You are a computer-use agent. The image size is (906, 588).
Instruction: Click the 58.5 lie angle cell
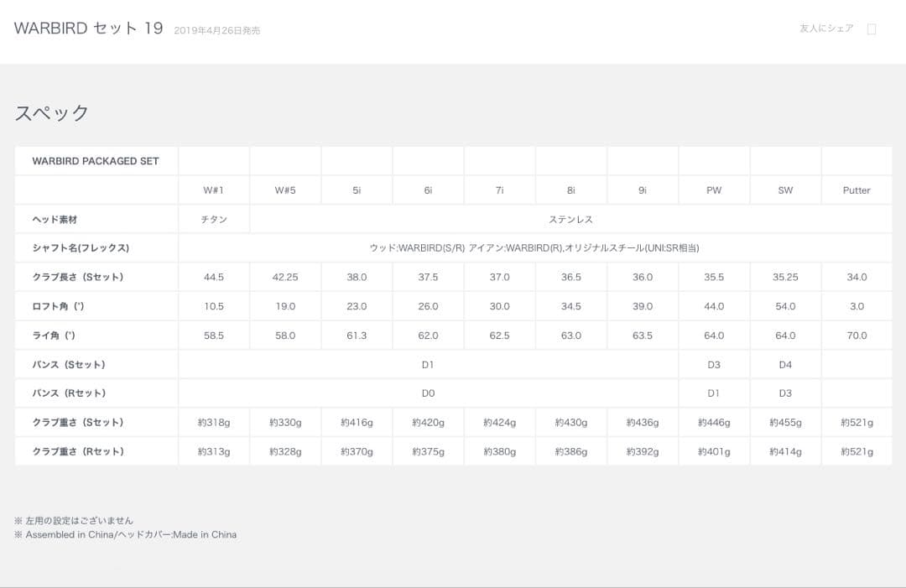tap(214, 336)
